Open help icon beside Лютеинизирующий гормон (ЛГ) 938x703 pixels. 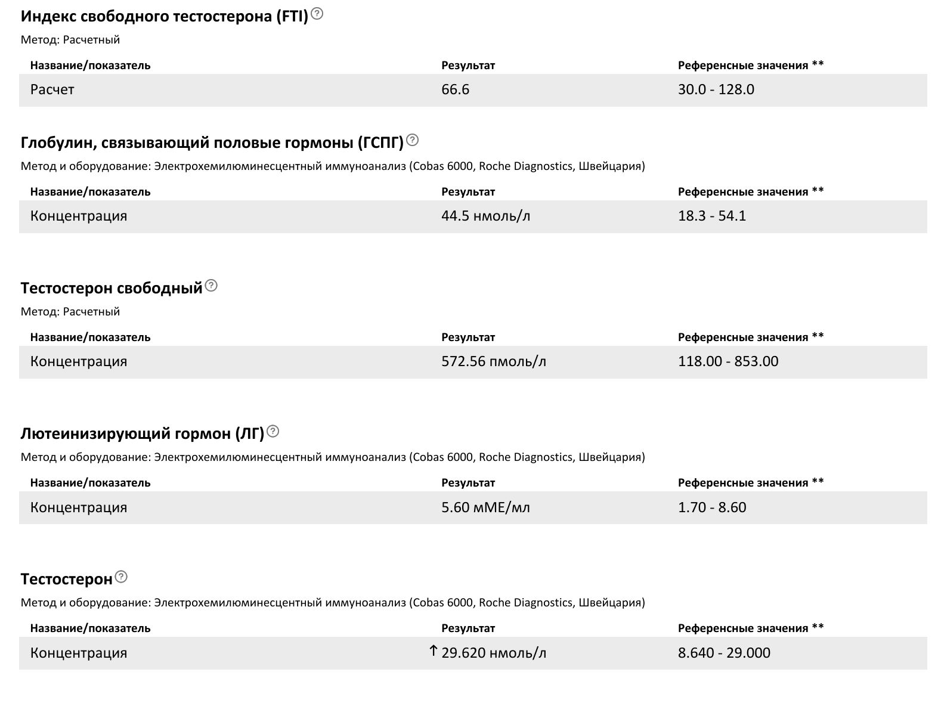pos(273,431)
